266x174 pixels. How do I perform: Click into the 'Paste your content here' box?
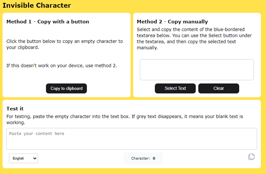[x=132, y=139]
